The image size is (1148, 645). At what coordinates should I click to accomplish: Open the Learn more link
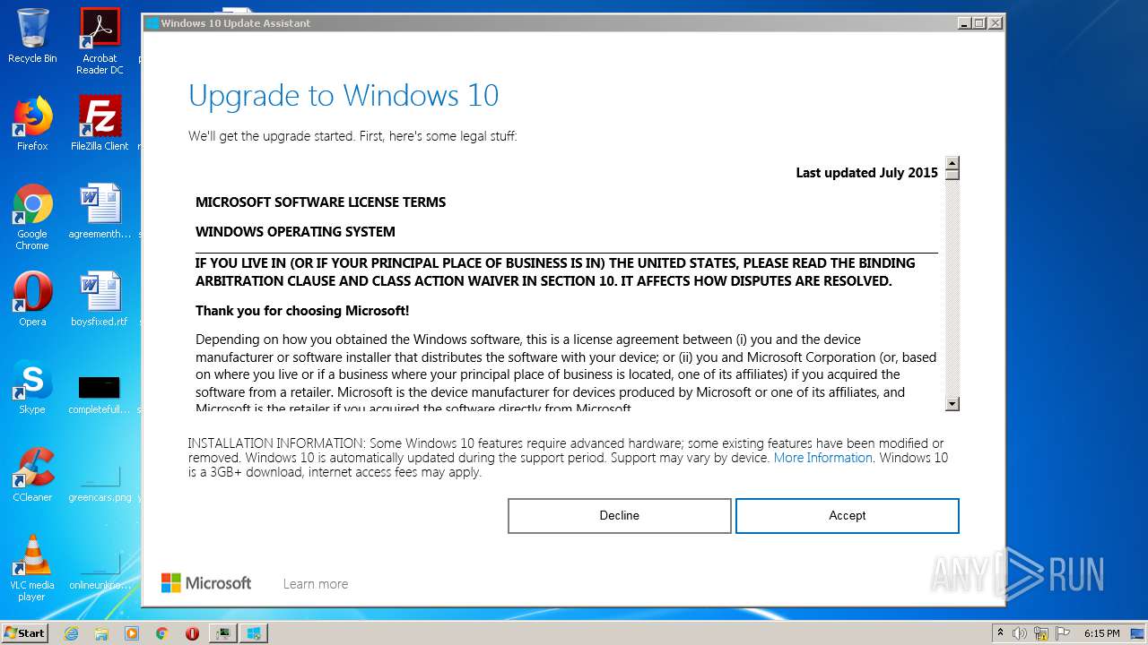[316, 584]
